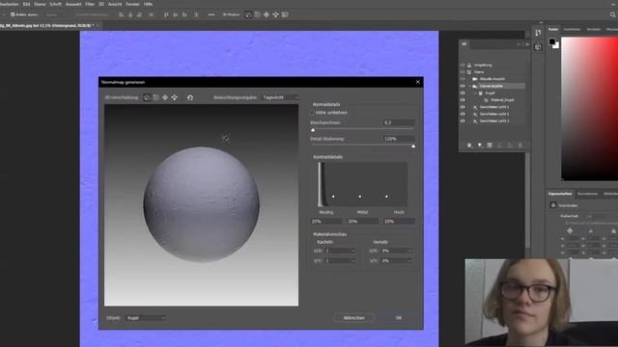
Task: Select the Gesamtpalette row in 3D panel
Action: pyautogui.click(x=492, y=86)
